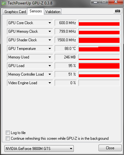This screenshot has width=124, height=155.
Task: Click the Close button
Action: (110, 148)
